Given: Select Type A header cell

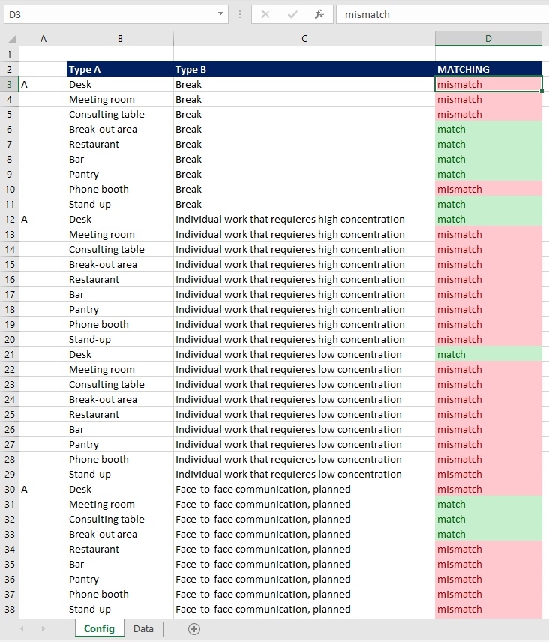Looking at the screenshot, I should pyautogui.click(x=120, y=69).
